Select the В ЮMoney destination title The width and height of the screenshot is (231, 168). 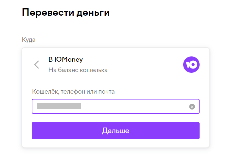(x=65, y=59)
